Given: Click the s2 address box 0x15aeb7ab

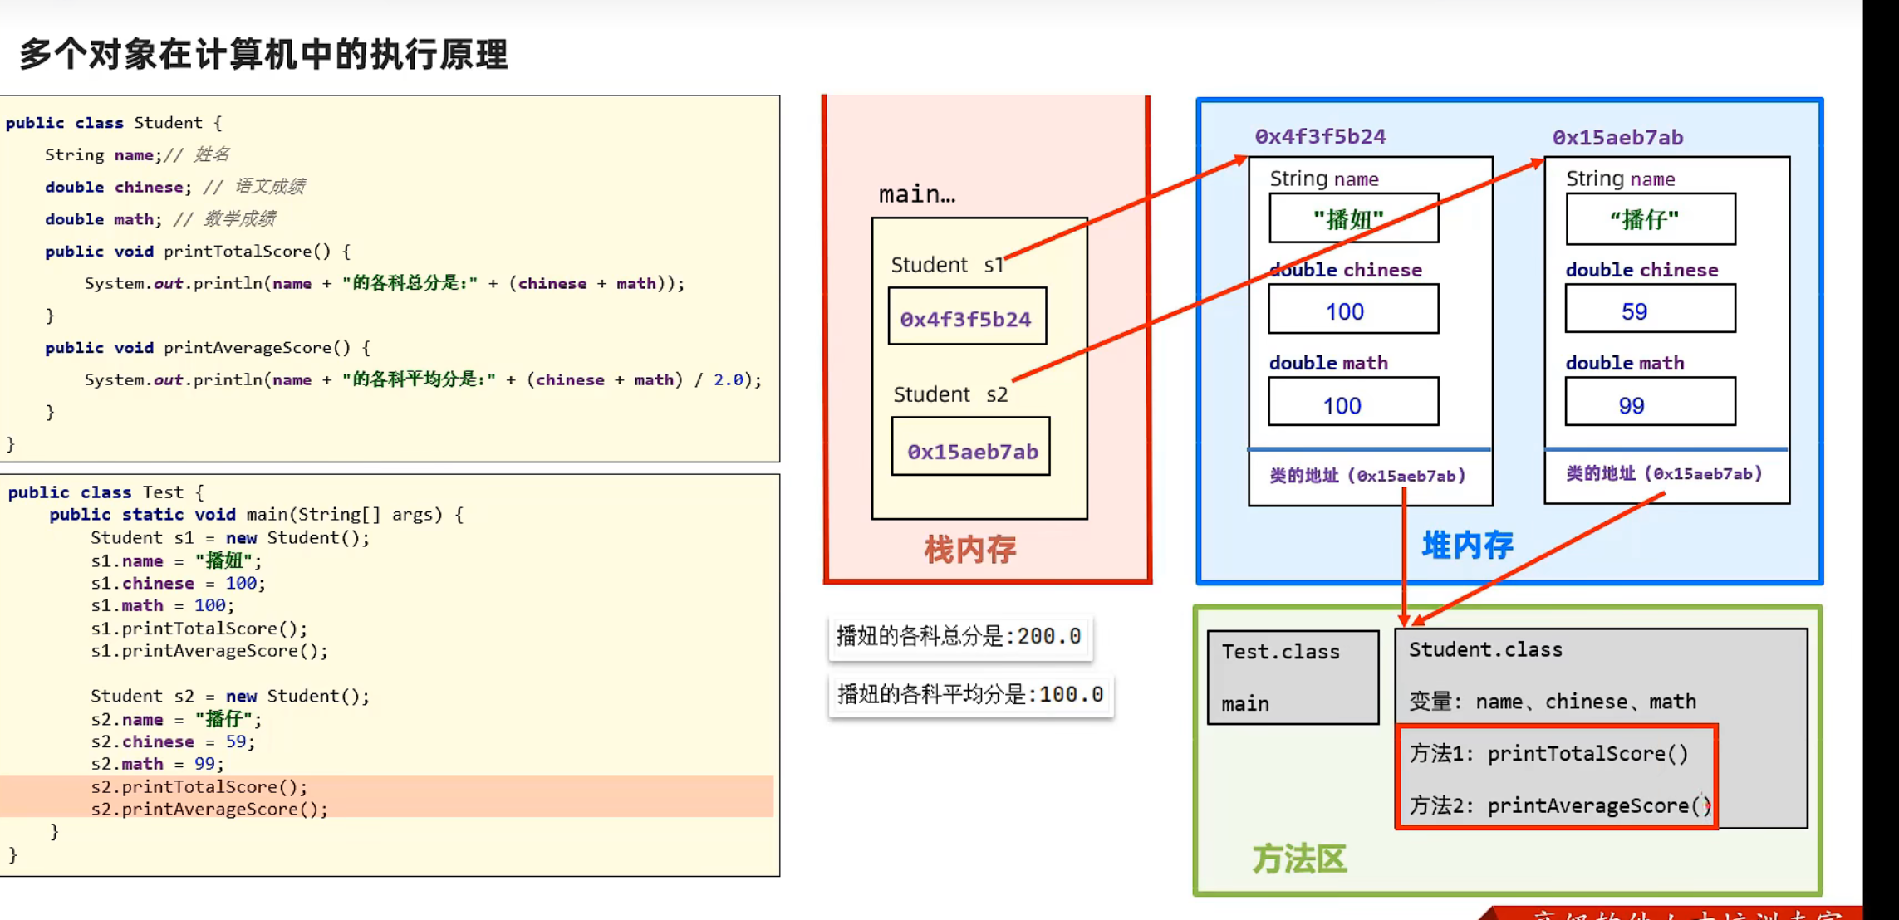Looking at the screenshot, I should click(x=971, y=450).
